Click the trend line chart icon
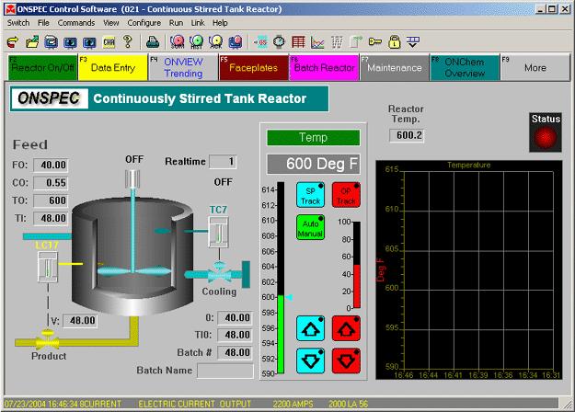The image size is (575, 412). point(317,42)
